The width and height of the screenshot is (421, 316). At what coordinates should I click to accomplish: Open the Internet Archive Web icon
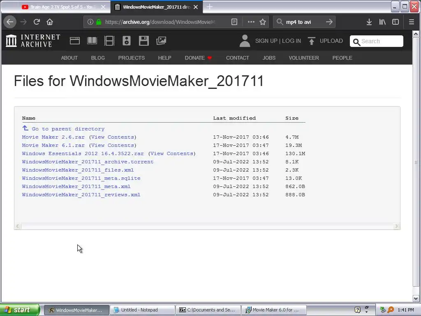75,41
